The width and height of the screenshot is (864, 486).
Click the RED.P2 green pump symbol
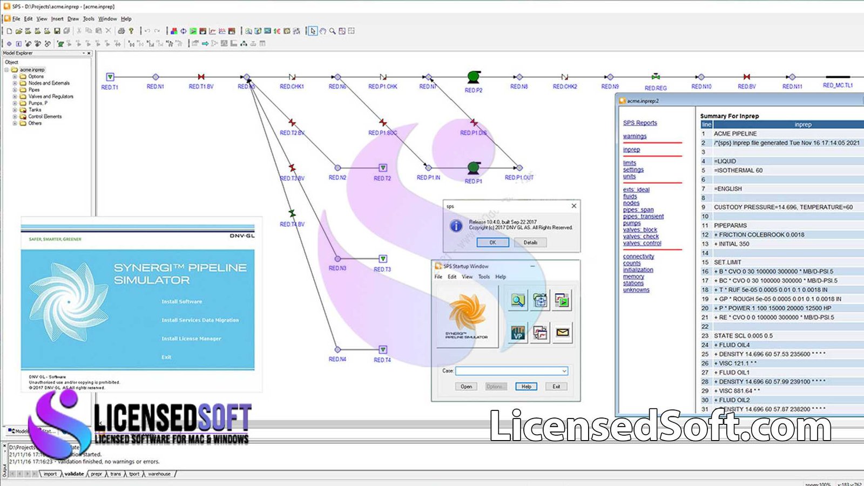[x=474, y=77]
